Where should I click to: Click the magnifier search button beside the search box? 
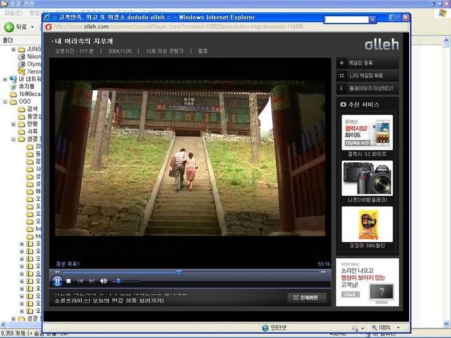(372, 19)
